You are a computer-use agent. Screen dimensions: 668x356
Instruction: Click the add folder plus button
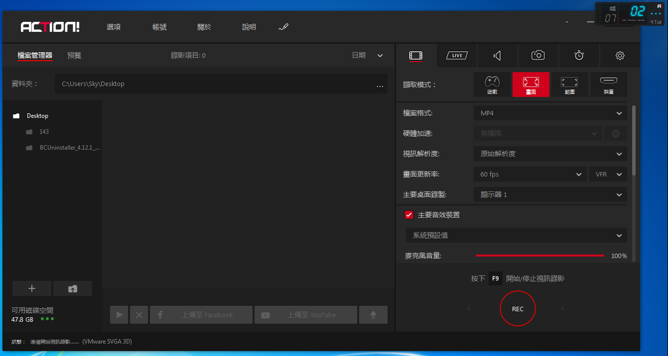coord(32,288)
